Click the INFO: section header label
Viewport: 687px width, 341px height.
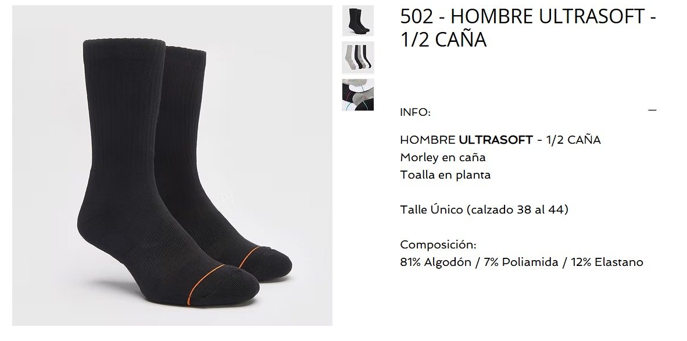click(x=415, y=112)
